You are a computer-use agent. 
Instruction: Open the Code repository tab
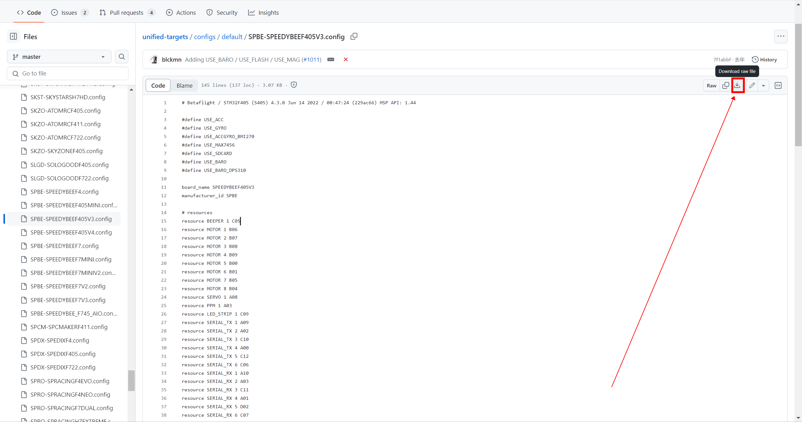pyautogui.click(x=29, y=13)
